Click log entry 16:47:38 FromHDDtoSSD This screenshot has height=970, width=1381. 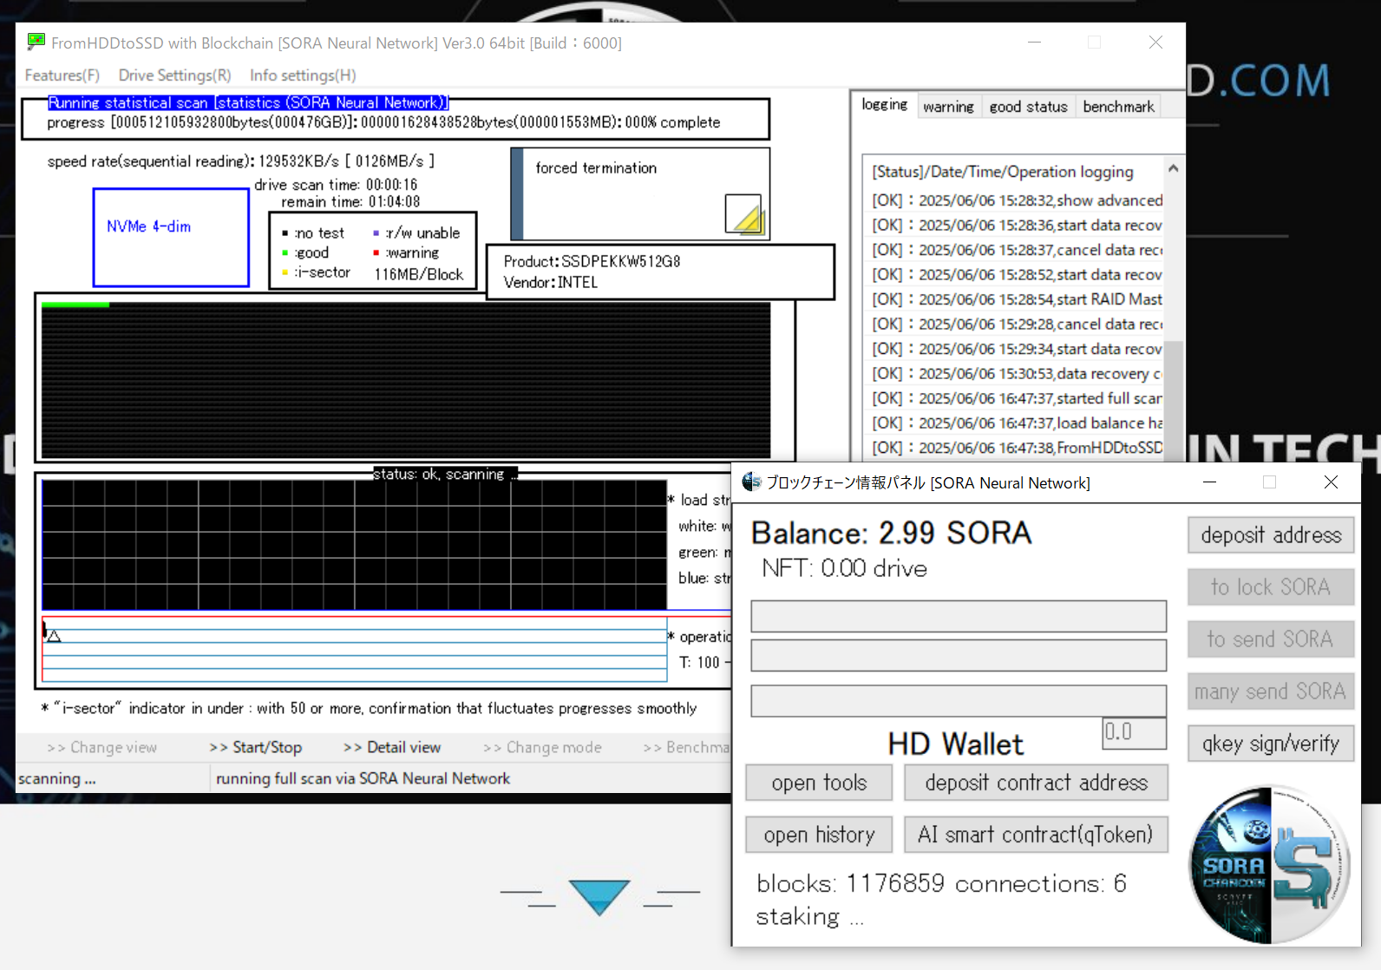point(1017,448)
